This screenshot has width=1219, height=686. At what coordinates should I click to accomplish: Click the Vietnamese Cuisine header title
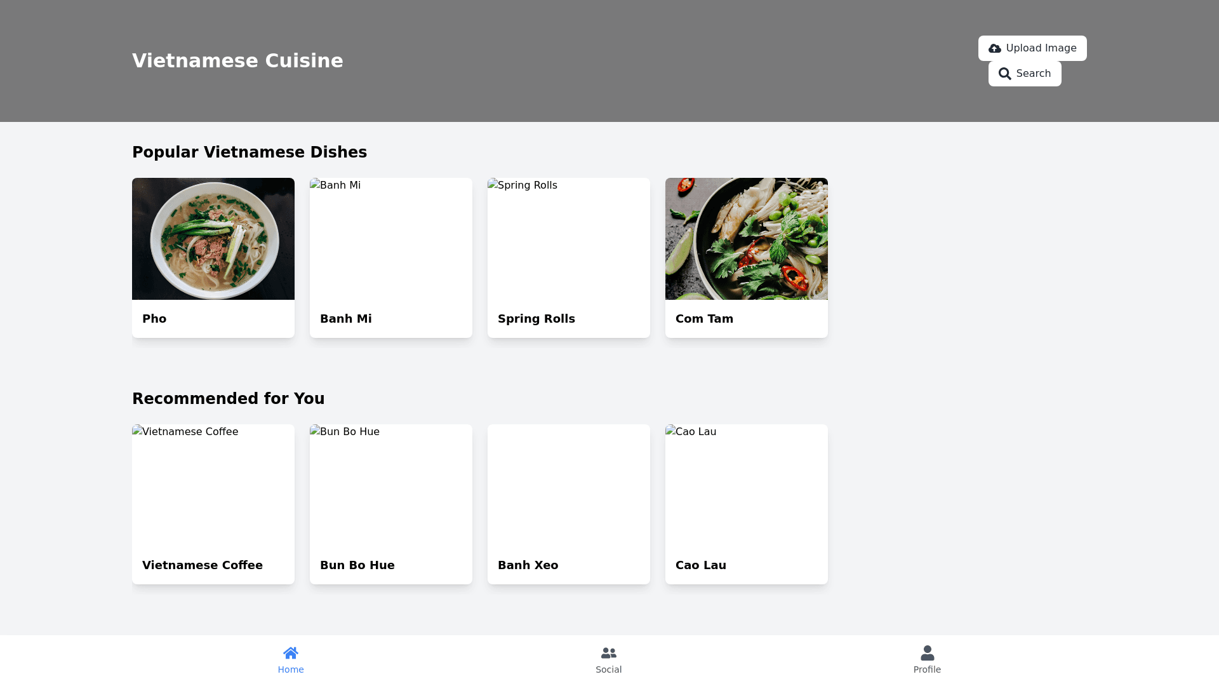237,61
